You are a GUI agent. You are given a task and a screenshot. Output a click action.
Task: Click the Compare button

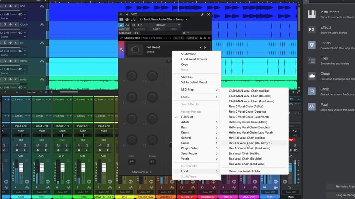click(140, 29)
